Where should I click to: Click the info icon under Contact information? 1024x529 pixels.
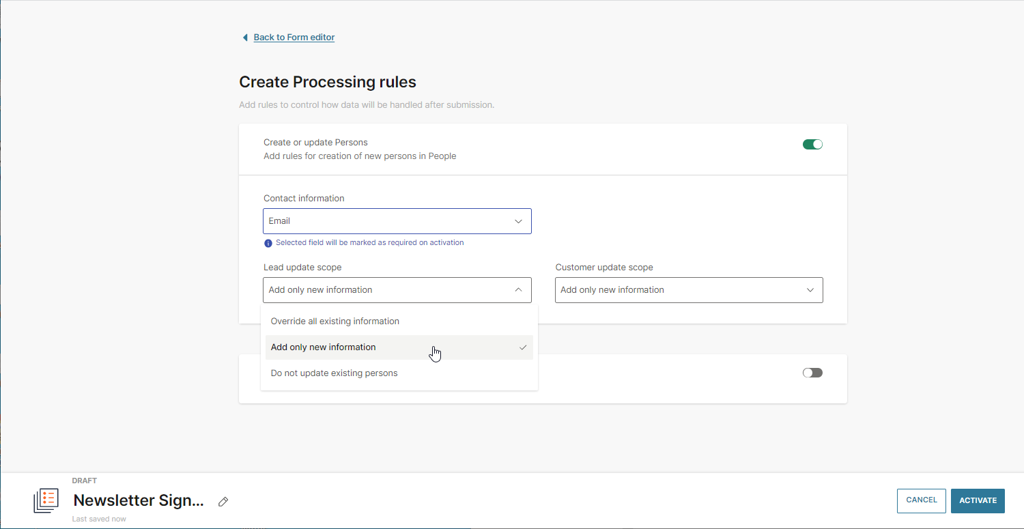(x=268, y=243)
